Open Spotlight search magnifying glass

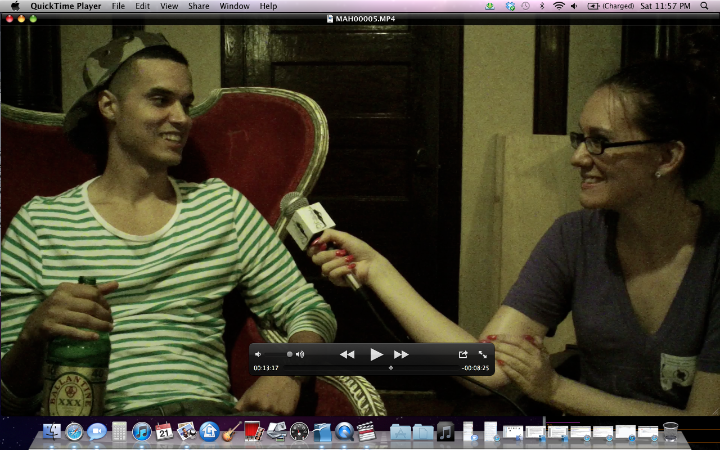point(704,6)
